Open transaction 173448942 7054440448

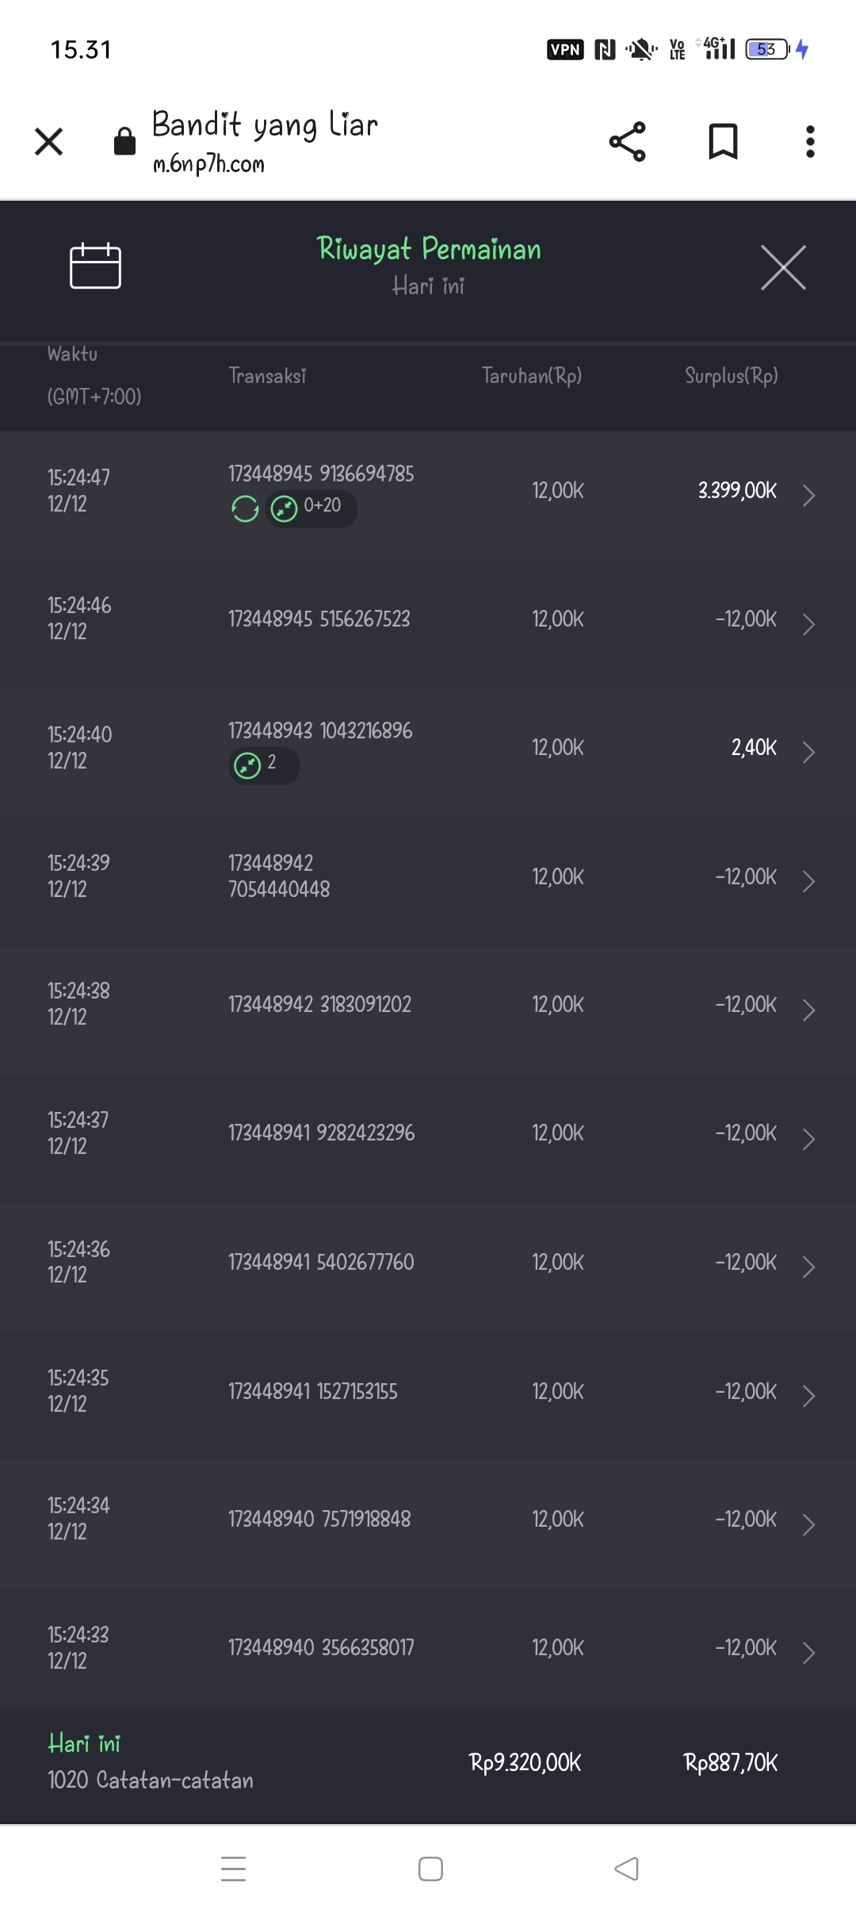[279, 876]
